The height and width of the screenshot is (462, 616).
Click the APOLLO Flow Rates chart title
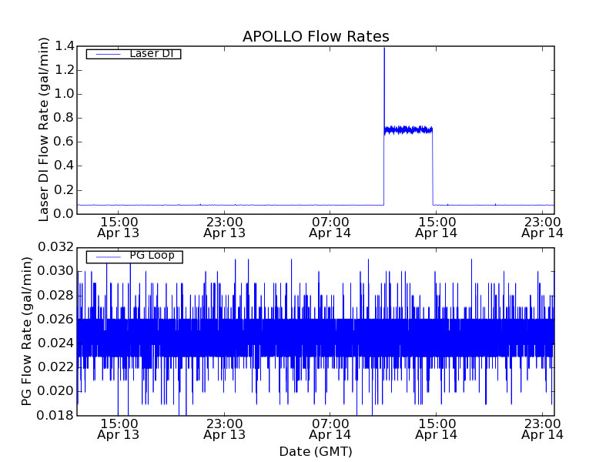tap(316, 36)
